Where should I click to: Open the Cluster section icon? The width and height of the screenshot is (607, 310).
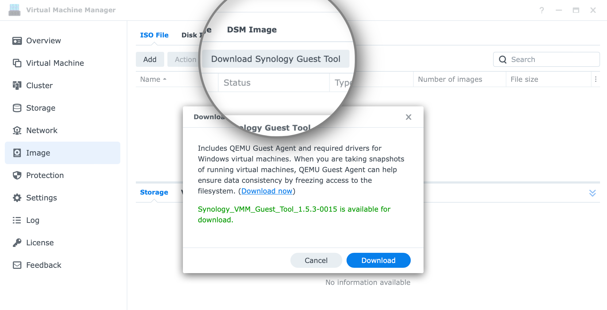tap(17, 86)
